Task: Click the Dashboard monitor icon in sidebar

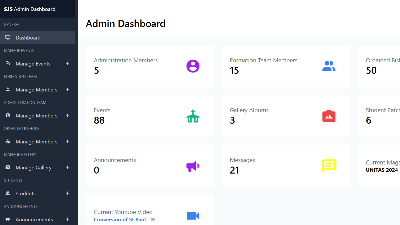Action: click(8, 37)
